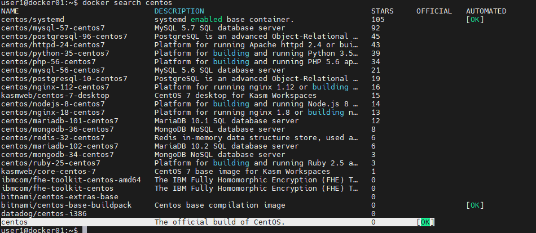
Task: Click the centos/php-56-centos7 image name
Action: pyautogui.click(x=49, y=62)
